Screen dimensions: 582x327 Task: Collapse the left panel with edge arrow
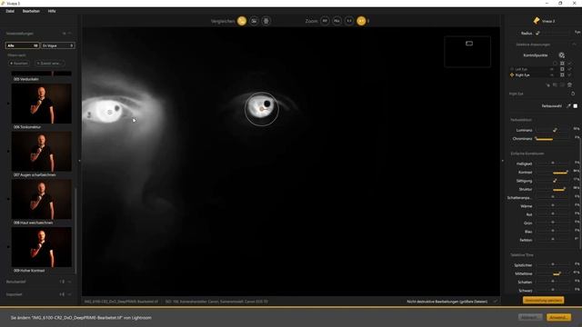pos(79,161)
